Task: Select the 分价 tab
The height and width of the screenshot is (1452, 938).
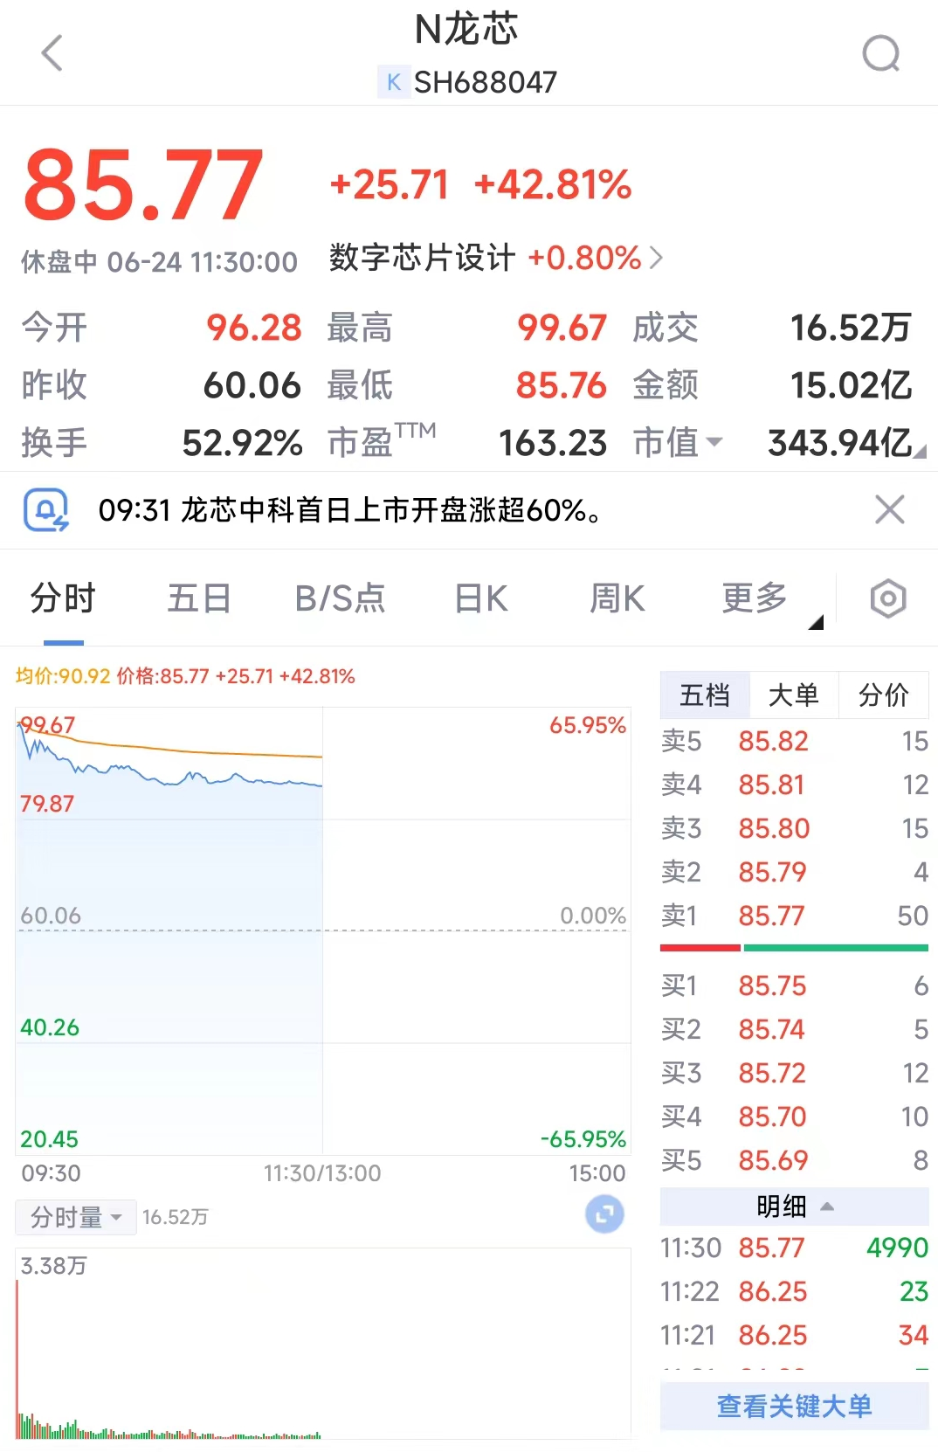Action: click(x=884, y=695)
